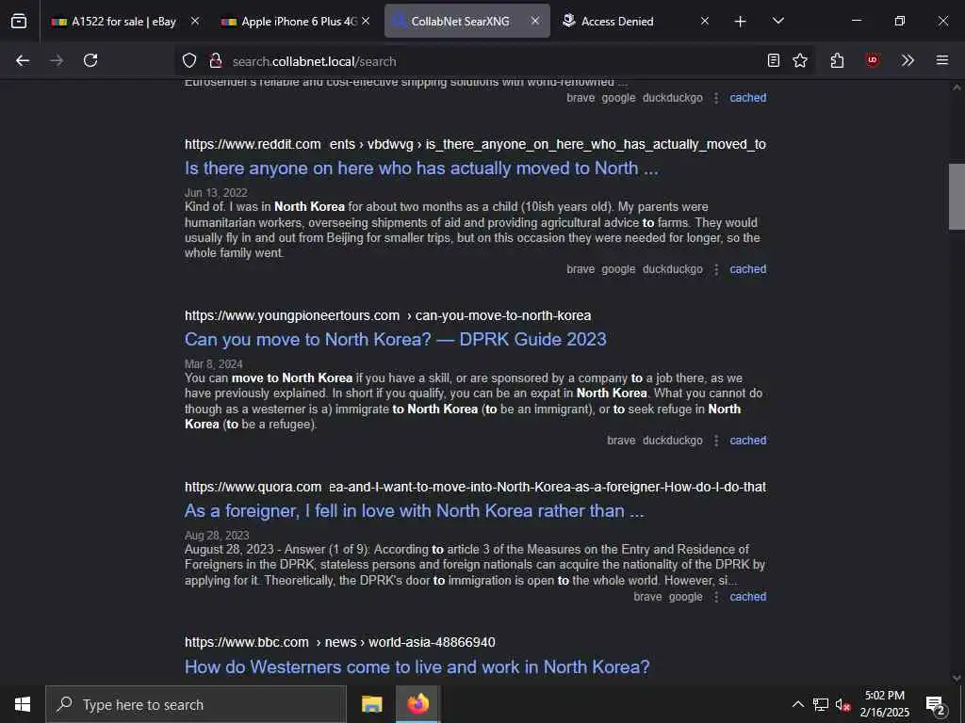
Task: Close the A1522 eBay tab
Action: click(195, 21)
